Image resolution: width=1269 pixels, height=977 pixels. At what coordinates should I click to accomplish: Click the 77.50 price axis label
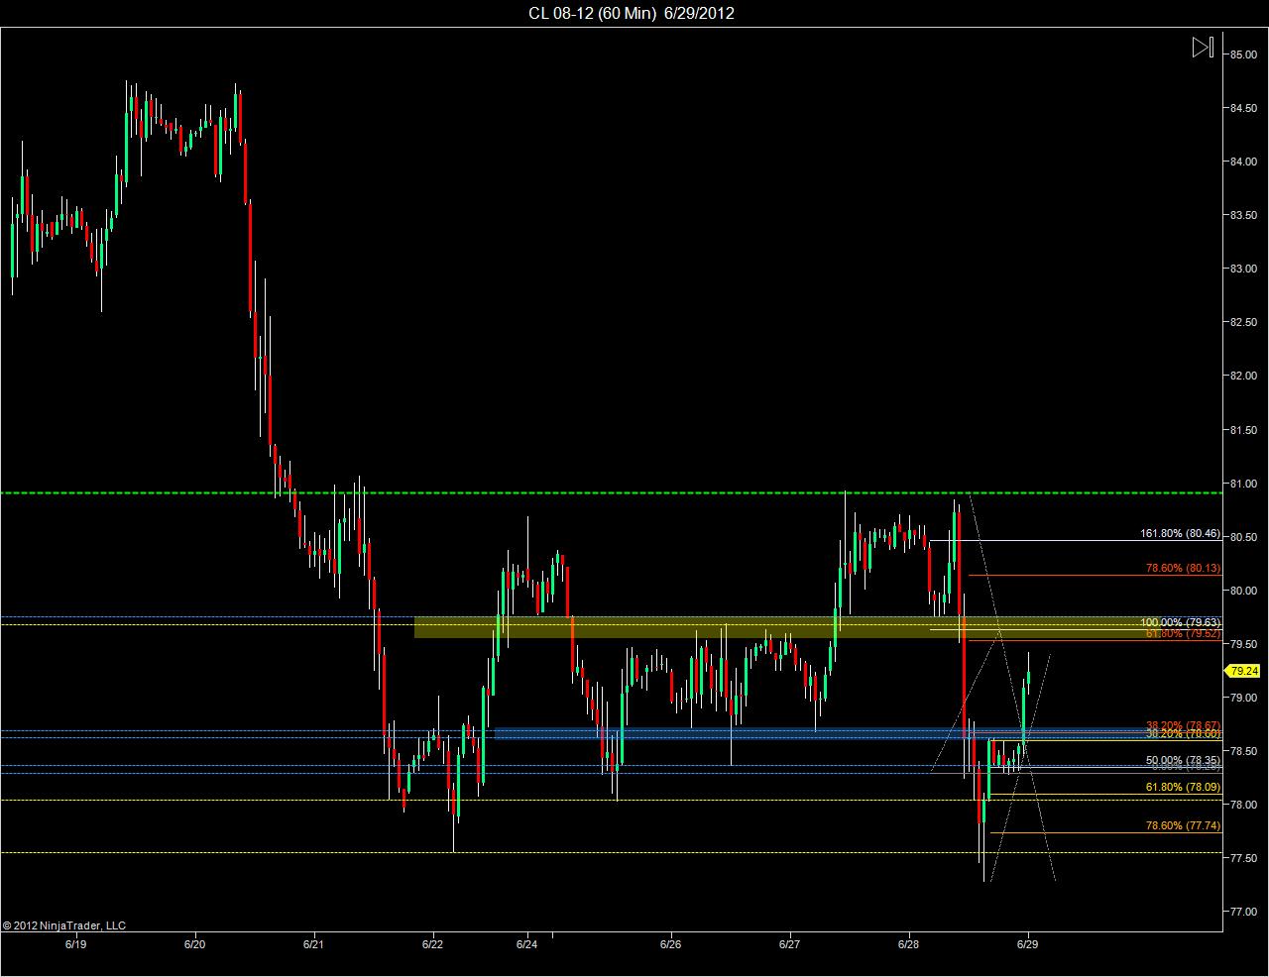click(1243, 858)
